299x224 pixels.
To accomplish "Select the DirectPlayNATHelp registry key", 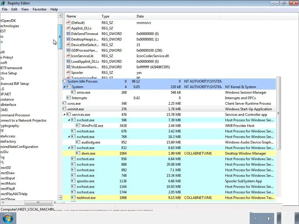I will [x=14, y=194].
